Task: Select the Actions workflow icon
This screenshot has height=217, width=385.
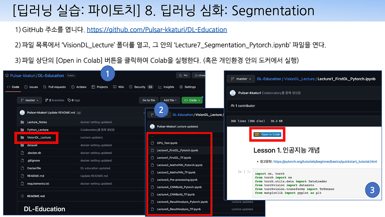Action: coord(72,87)
